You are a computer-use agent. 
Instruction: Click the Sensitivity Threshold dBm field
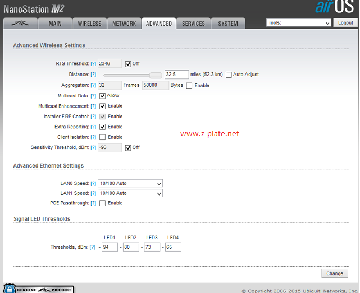point(110,147)
